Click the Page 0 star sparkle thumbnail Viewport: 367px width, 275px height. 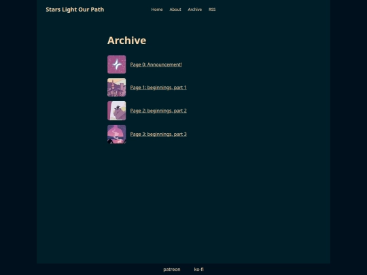coord(117,65)
